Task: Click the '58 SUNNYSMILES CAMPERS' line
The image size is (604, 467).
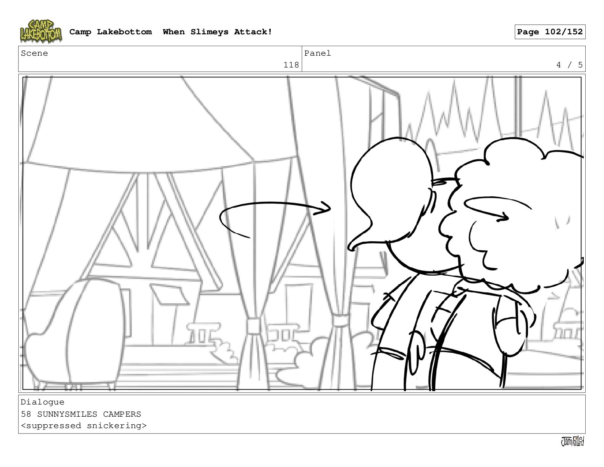Action: (81, 414)
